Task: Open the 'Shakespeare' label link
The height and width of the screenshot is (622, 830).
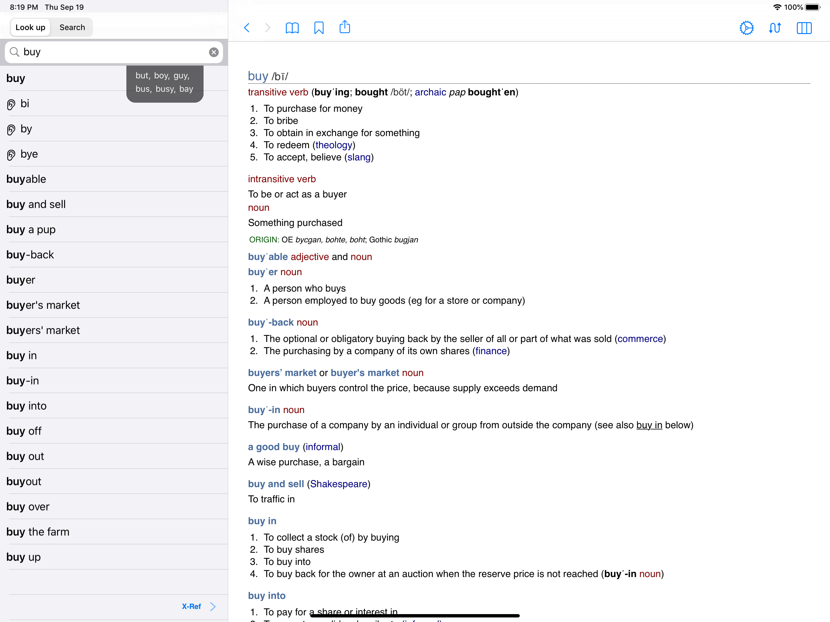Action: (338, 484)
